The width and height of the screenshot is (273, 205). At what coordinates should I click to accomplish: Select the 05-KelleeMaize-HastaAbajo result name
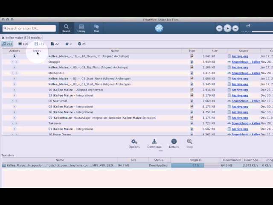pyautogui.click(x=102, y=118)
